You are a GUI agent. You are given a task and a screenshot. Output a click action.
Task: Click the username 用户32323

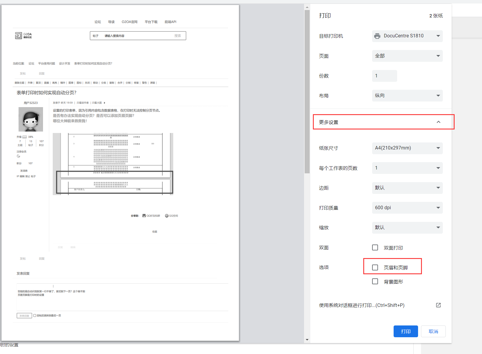(31, 103)
